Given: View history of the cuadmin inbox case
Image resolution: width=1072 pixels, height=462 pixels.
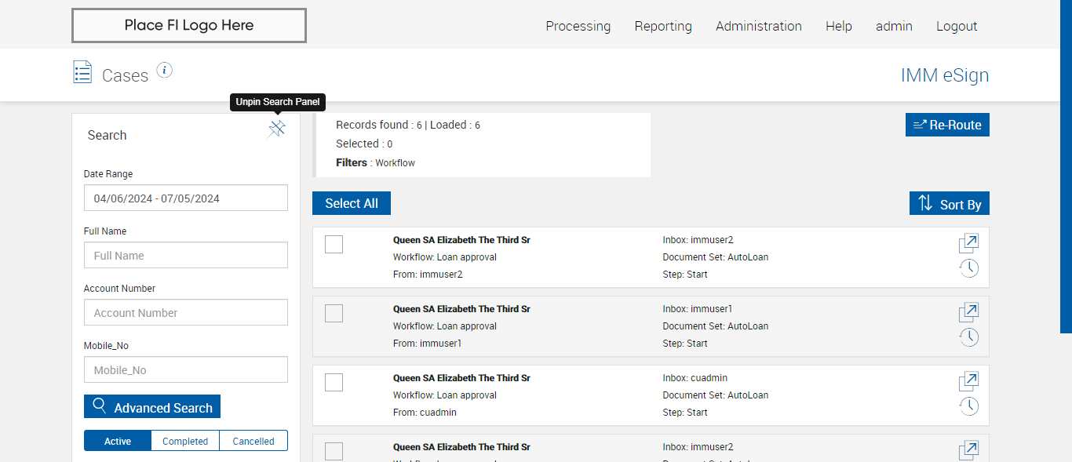Looking at the screenshot, I should point(968,406).
